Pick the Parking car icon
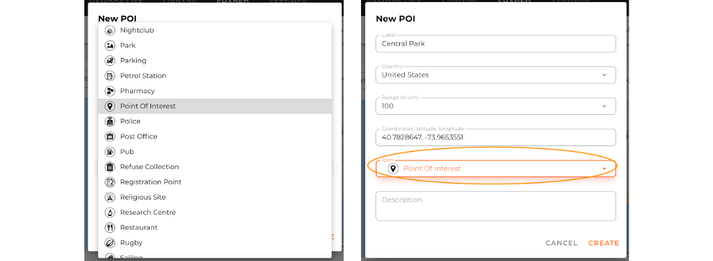Screen dimensions: 713x261 110,61
